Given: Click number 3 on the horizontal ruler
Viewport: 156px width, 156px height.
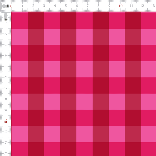Looking at the screenshot, I should 44,6.
